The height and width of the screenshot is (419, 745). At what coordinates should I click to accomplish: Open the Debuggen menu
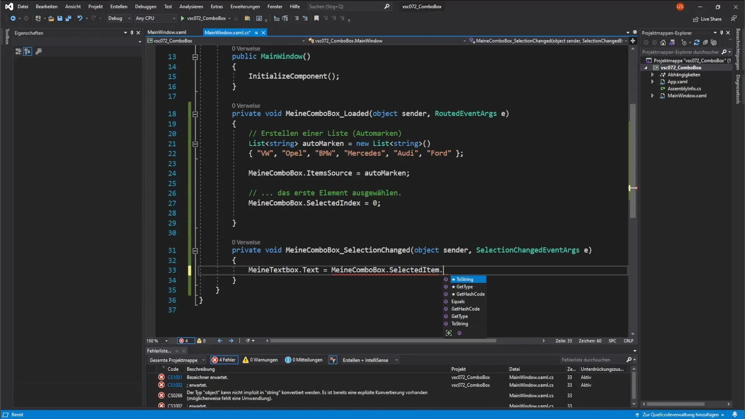tap(146, 7)
